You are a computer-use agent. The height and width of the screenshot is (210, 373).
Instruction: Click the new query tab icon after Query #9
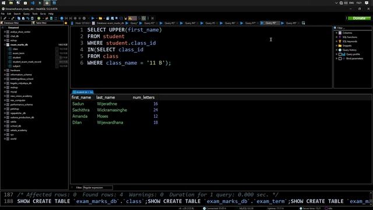pyautogui.click(x=303, y=23)
